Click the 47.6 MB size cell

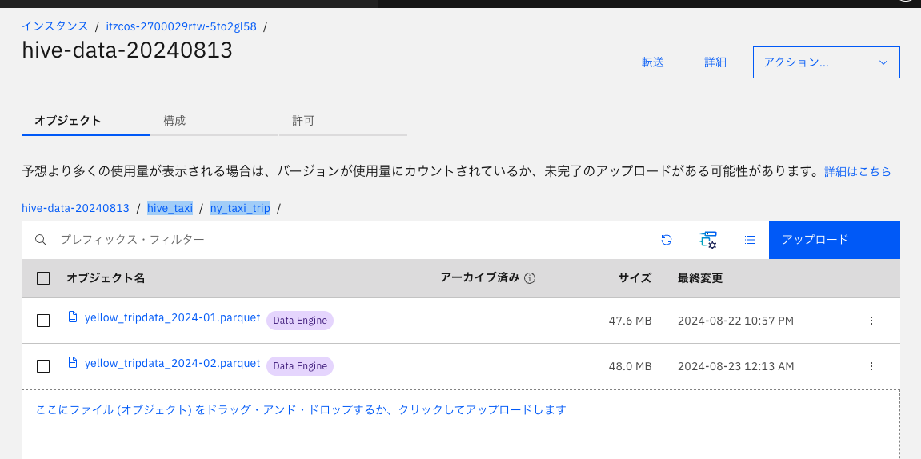631,321
